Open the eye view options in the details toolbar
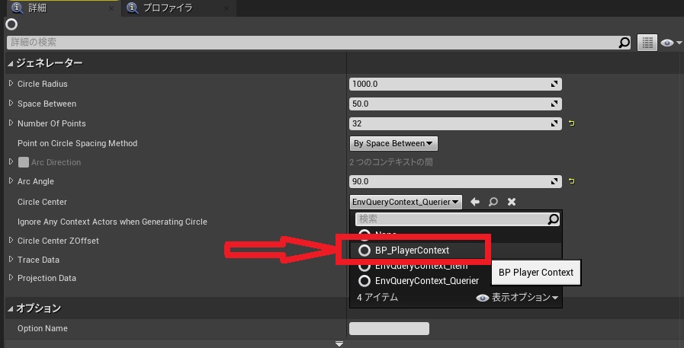 tap(671, 43)
